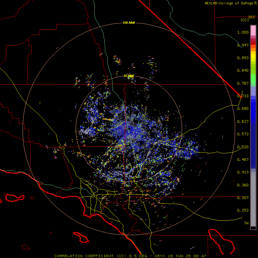Pick the bright green segment of the color bar

(253, 78)
